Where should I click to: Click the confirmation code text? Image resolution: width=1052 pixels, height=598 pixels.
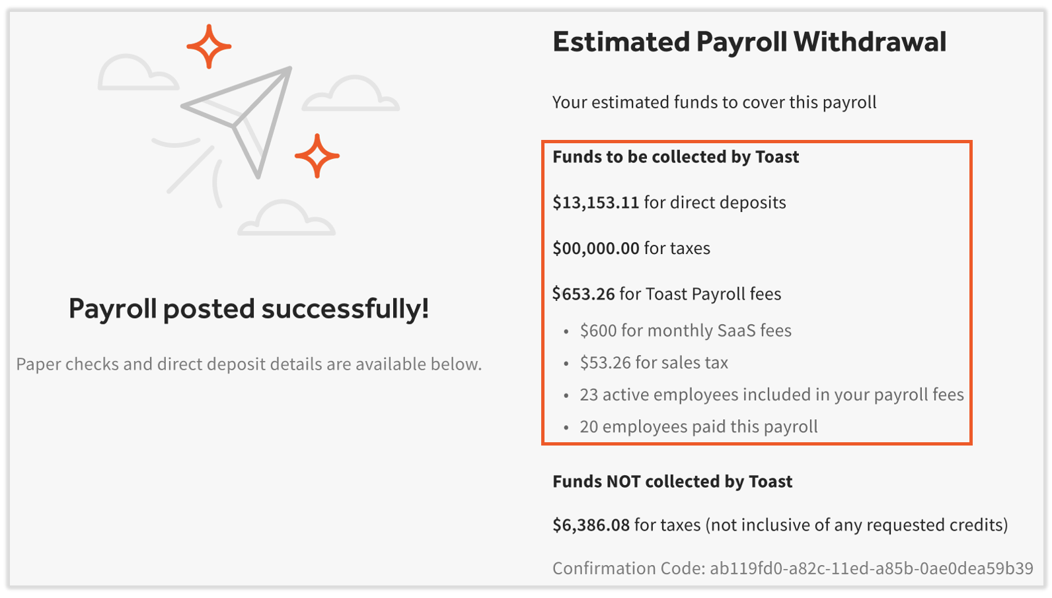pos(792,568)
